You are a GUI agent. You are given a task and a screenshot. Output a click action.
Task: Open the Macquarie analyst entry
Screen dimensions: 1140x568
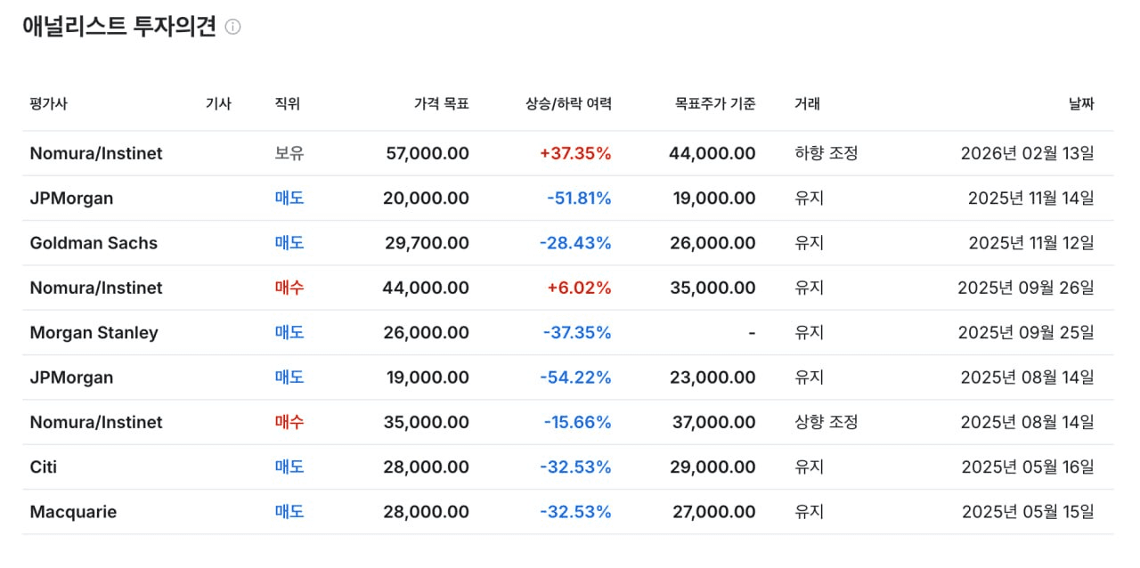pyautogui.click(x=73, y=512)
